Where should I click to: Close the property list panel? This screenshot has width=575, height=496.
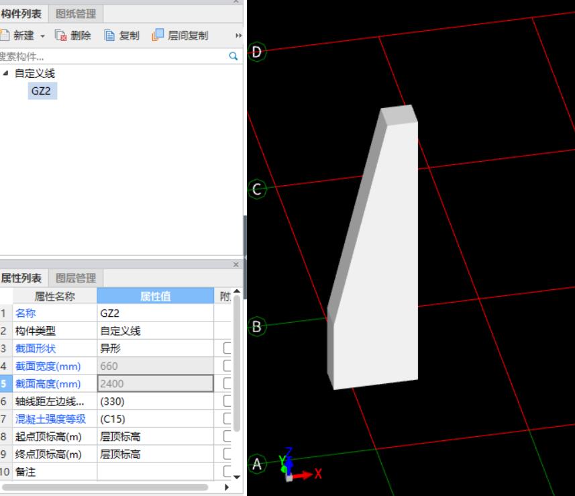click(236, 264)
